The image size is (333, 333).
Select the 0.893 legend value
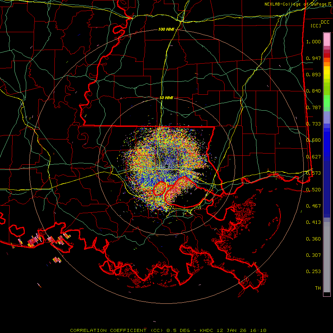click(x=313, y=74)
